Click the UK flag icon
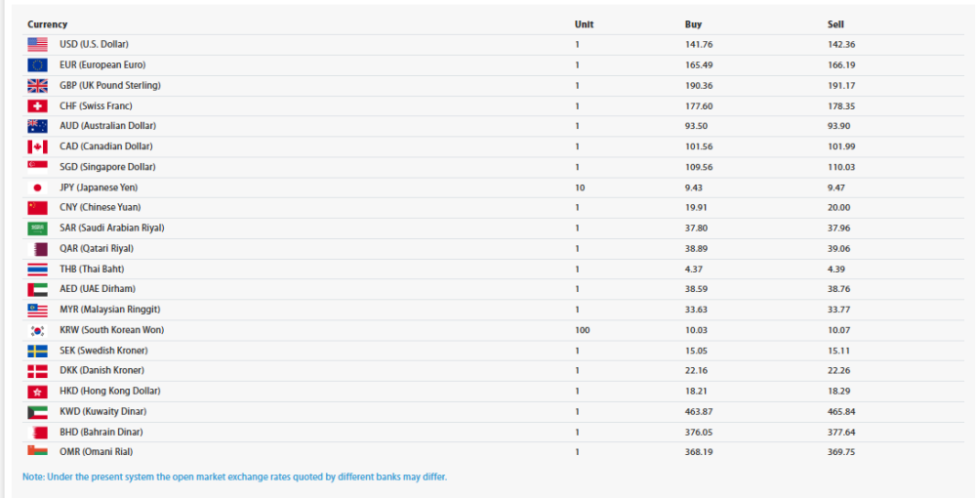 [37, 85]
